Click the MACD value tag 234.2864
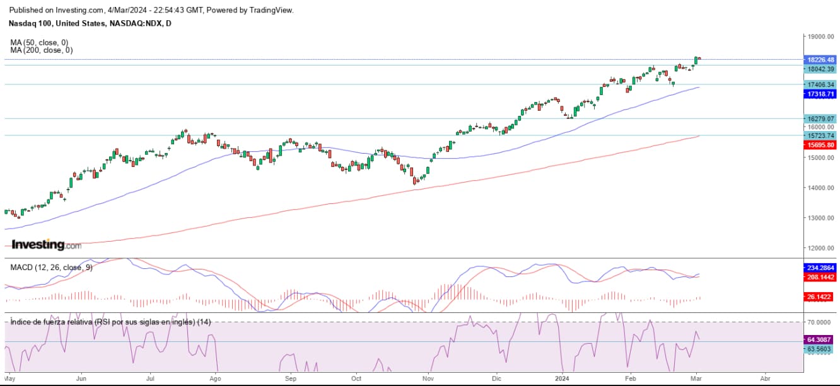The height and width of the screenshot is (386, 840). pos(820,268)
